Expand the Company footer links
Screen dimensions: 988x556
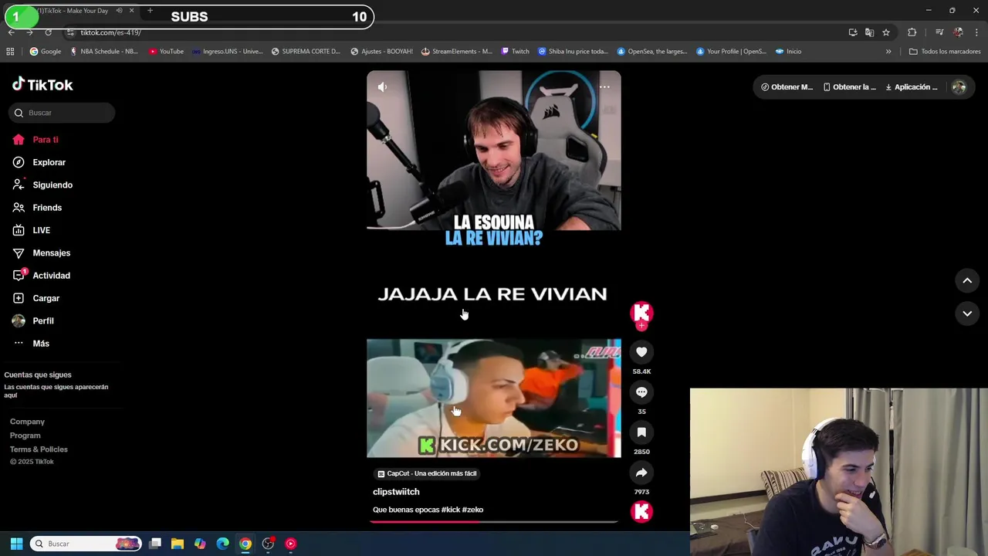(27, 422)
